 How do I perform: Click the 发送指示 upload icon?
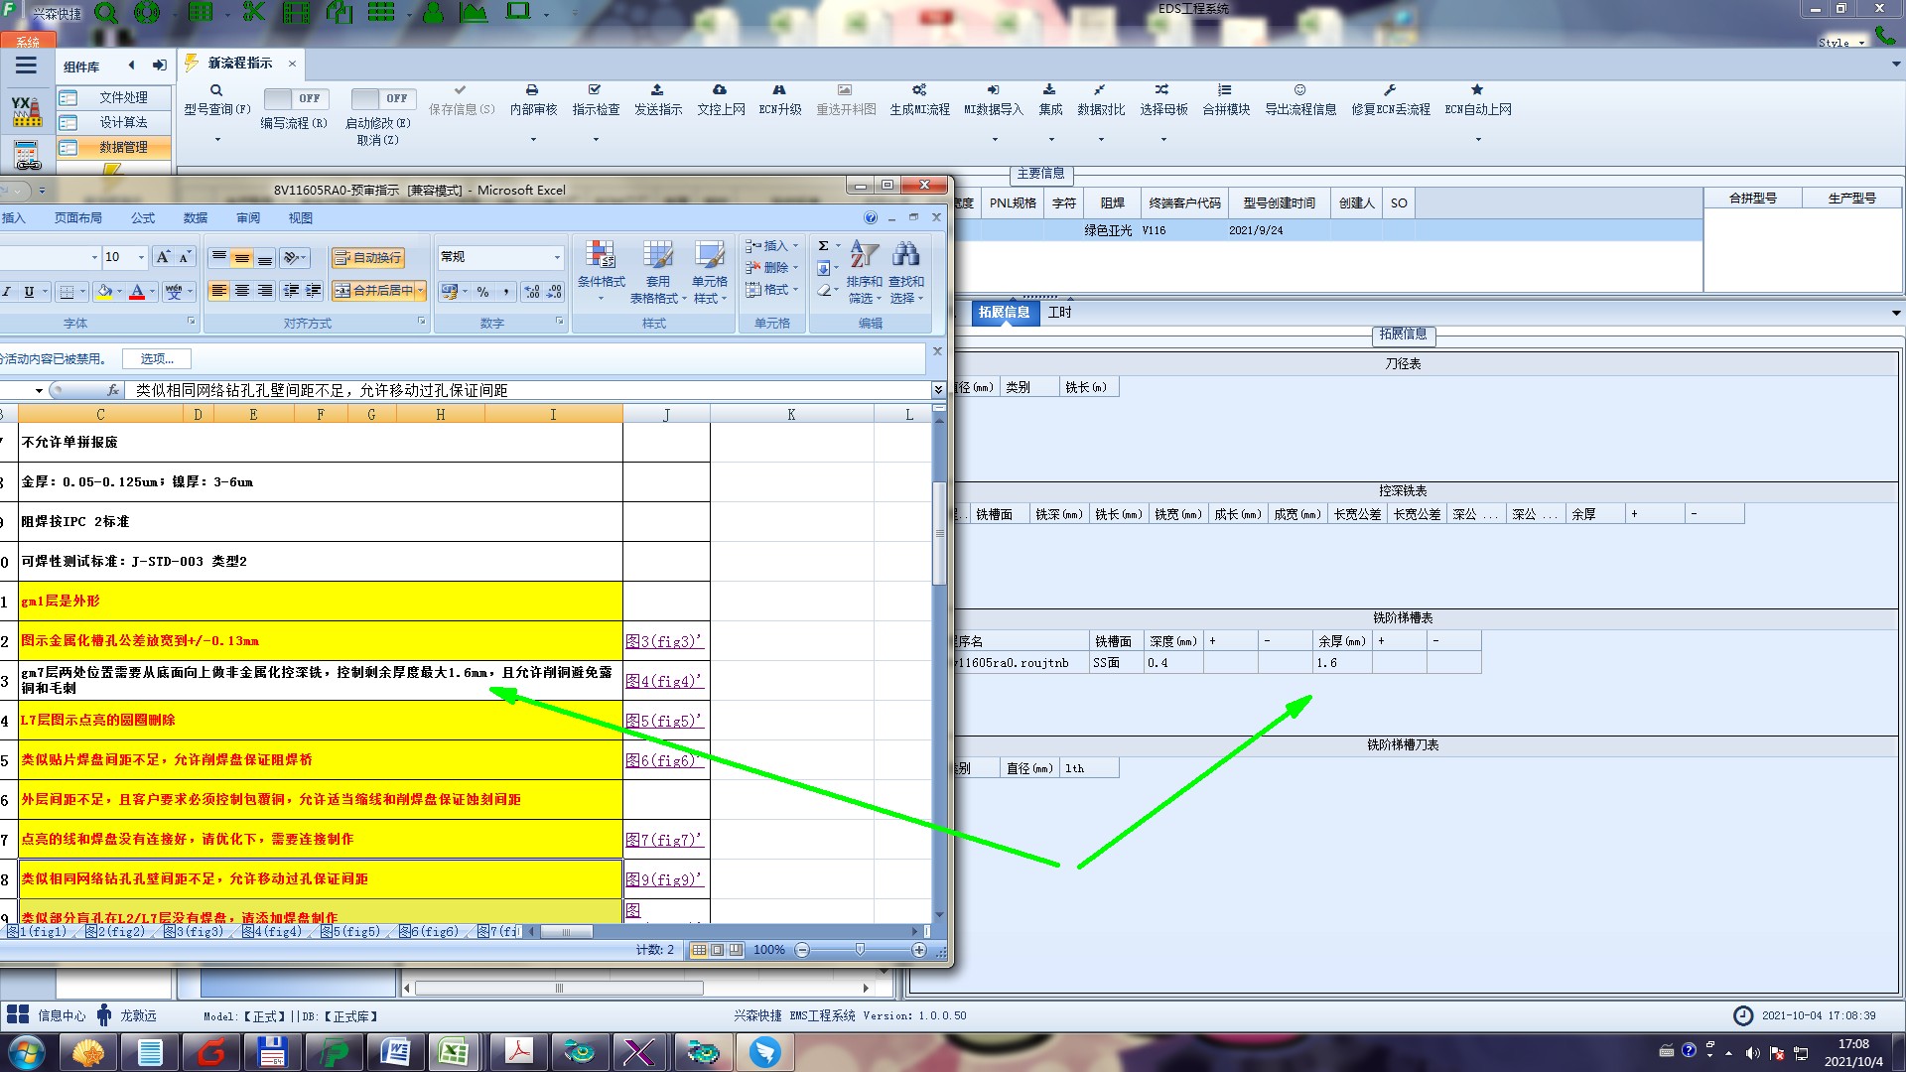tap(657, 90)
